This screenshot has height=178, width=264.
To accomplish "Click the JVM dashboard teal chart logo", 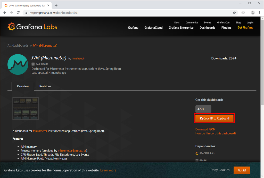I will click(18, 64).
